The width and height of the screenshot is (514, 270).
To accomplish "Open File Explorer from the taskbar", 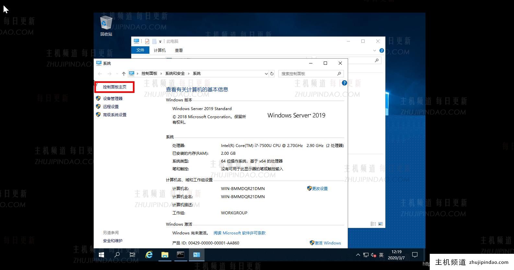I will point(165,255).
